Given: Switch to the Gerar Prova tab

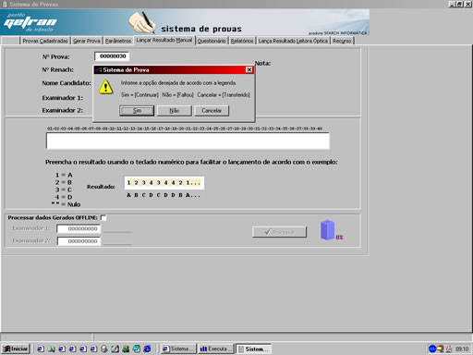Looking at the screenshot, I should [x=87, y=41].
